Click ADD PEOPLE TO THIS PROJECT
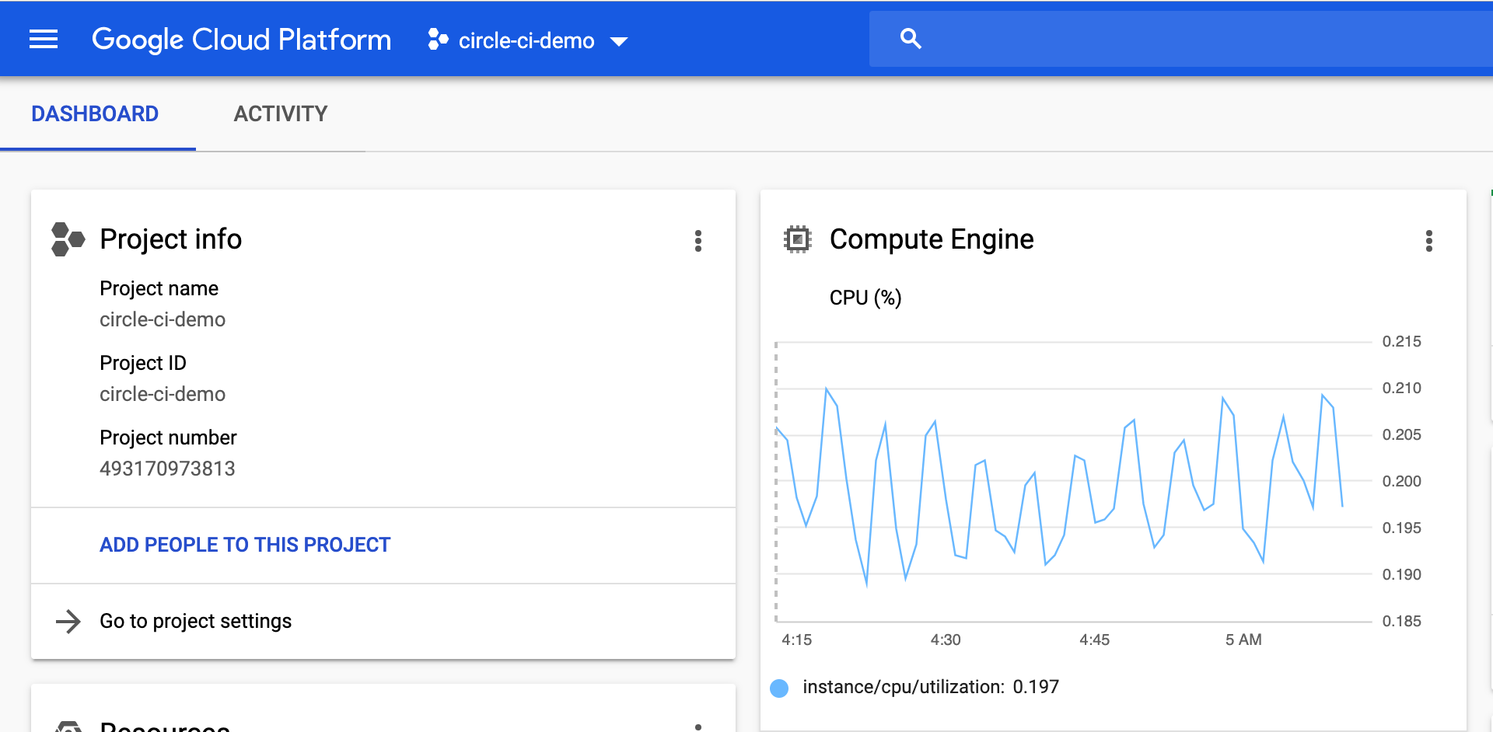This screenshot has height=732, width=1493. pyautogui.click(x=245, y=545)
